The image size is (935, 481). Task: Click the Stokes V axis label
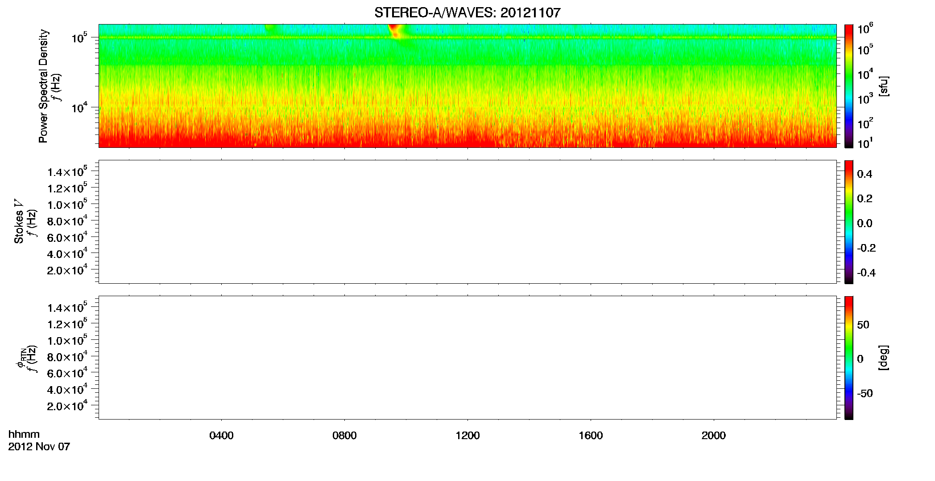[19, 221]
